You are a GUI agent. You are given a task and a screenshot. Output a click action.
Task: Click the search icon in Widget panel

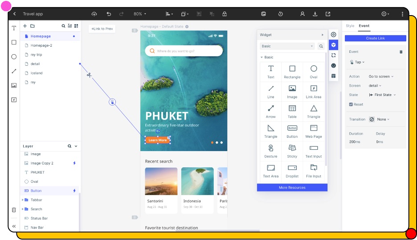pos(321,46)
